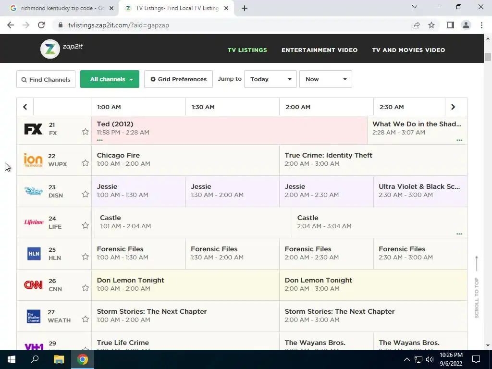
Task: Click the browser address bar URL
Action: pos(119,25)
